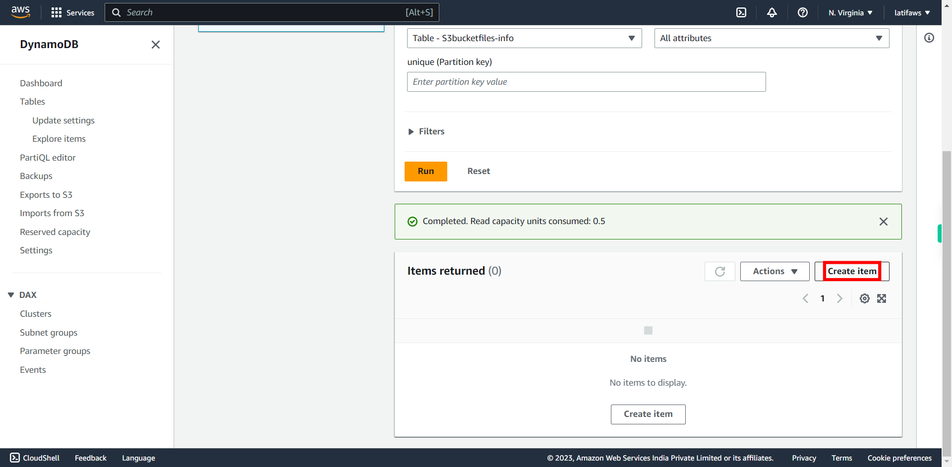Open the All attributes projection dropdown
The height and width of the screenshot is (467, 952).
tap(772, 38)
